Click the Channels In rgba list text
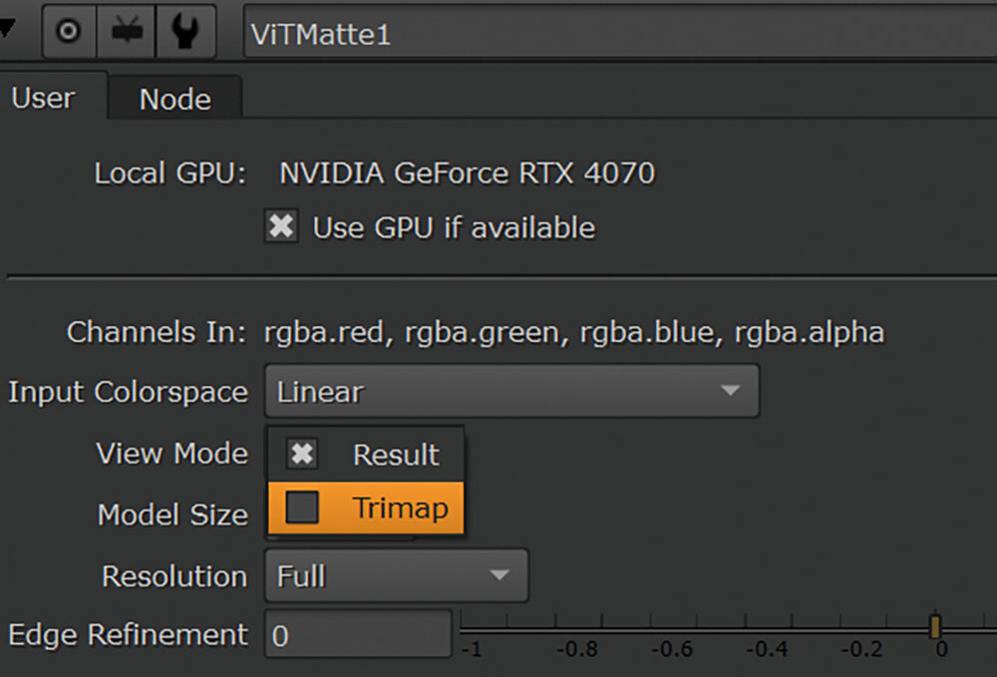Viewport: 997px width, 677px height. click(573, 332)
